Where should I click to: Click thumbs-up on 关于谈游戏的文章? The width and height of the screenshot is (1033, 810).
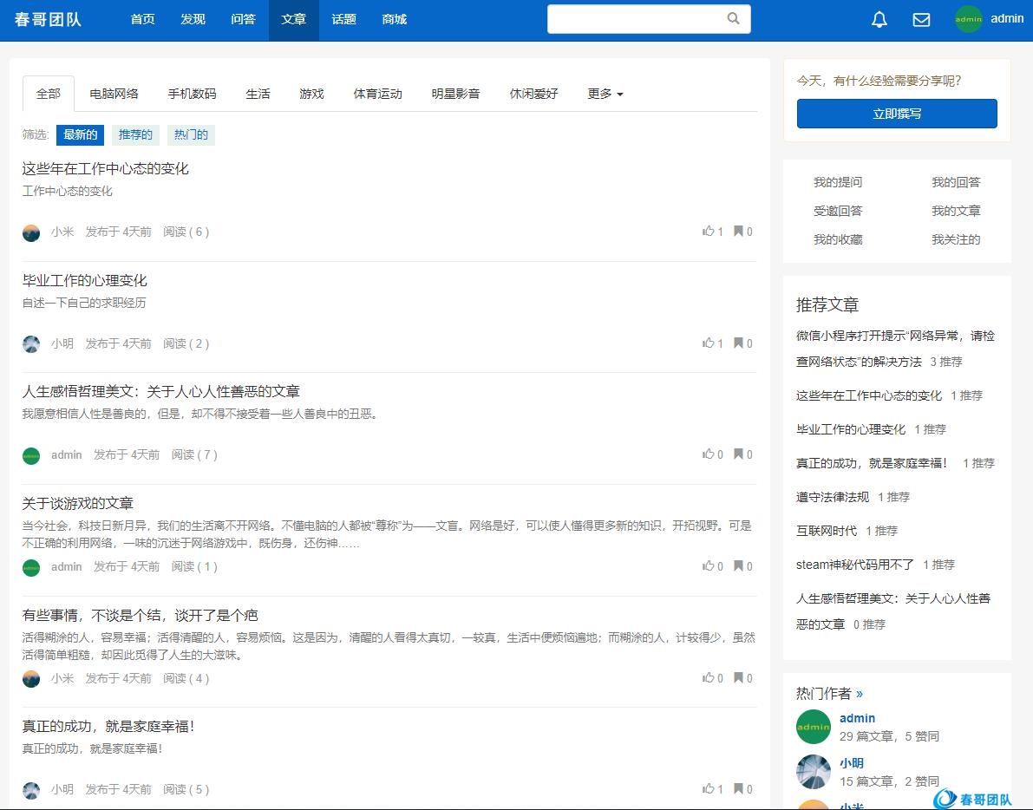(708, 566)
